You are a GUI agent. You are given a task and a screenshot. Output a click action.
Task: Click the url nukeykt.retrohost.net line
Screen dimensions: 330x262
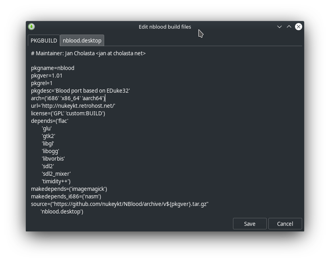73,106
